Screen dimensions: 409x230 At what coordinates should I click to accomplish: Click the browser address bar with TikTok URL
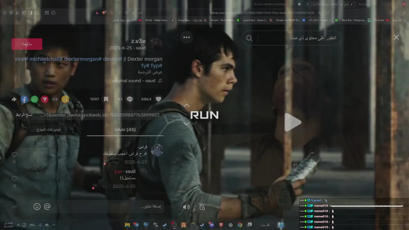(x=262, y=13)
